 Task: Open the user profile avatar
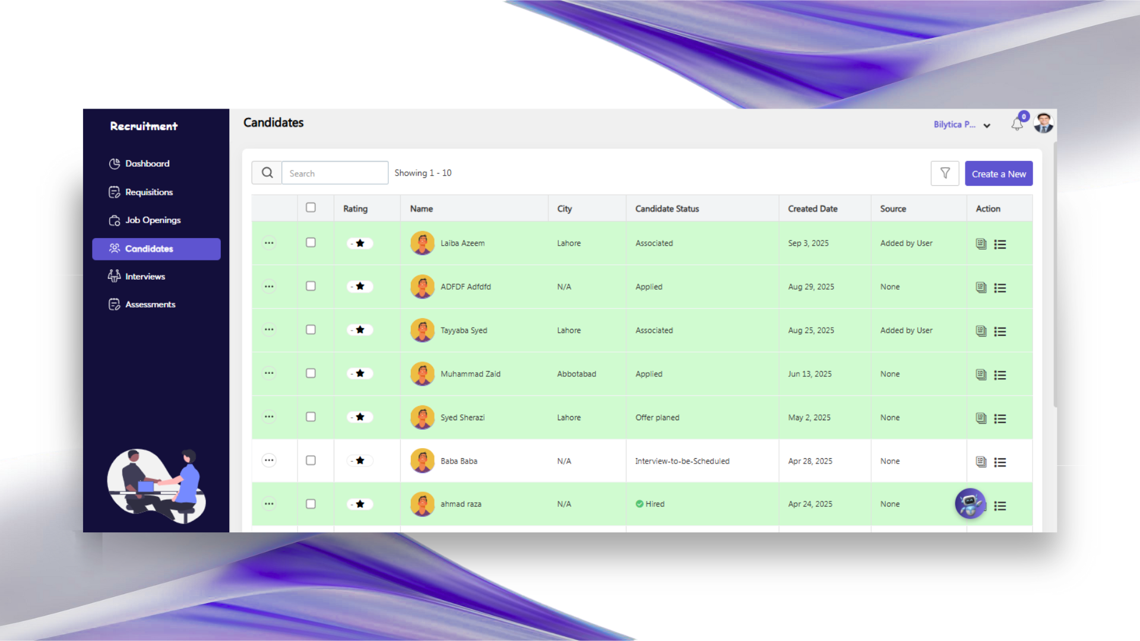pyautogui.click(x=1043, y=123)
